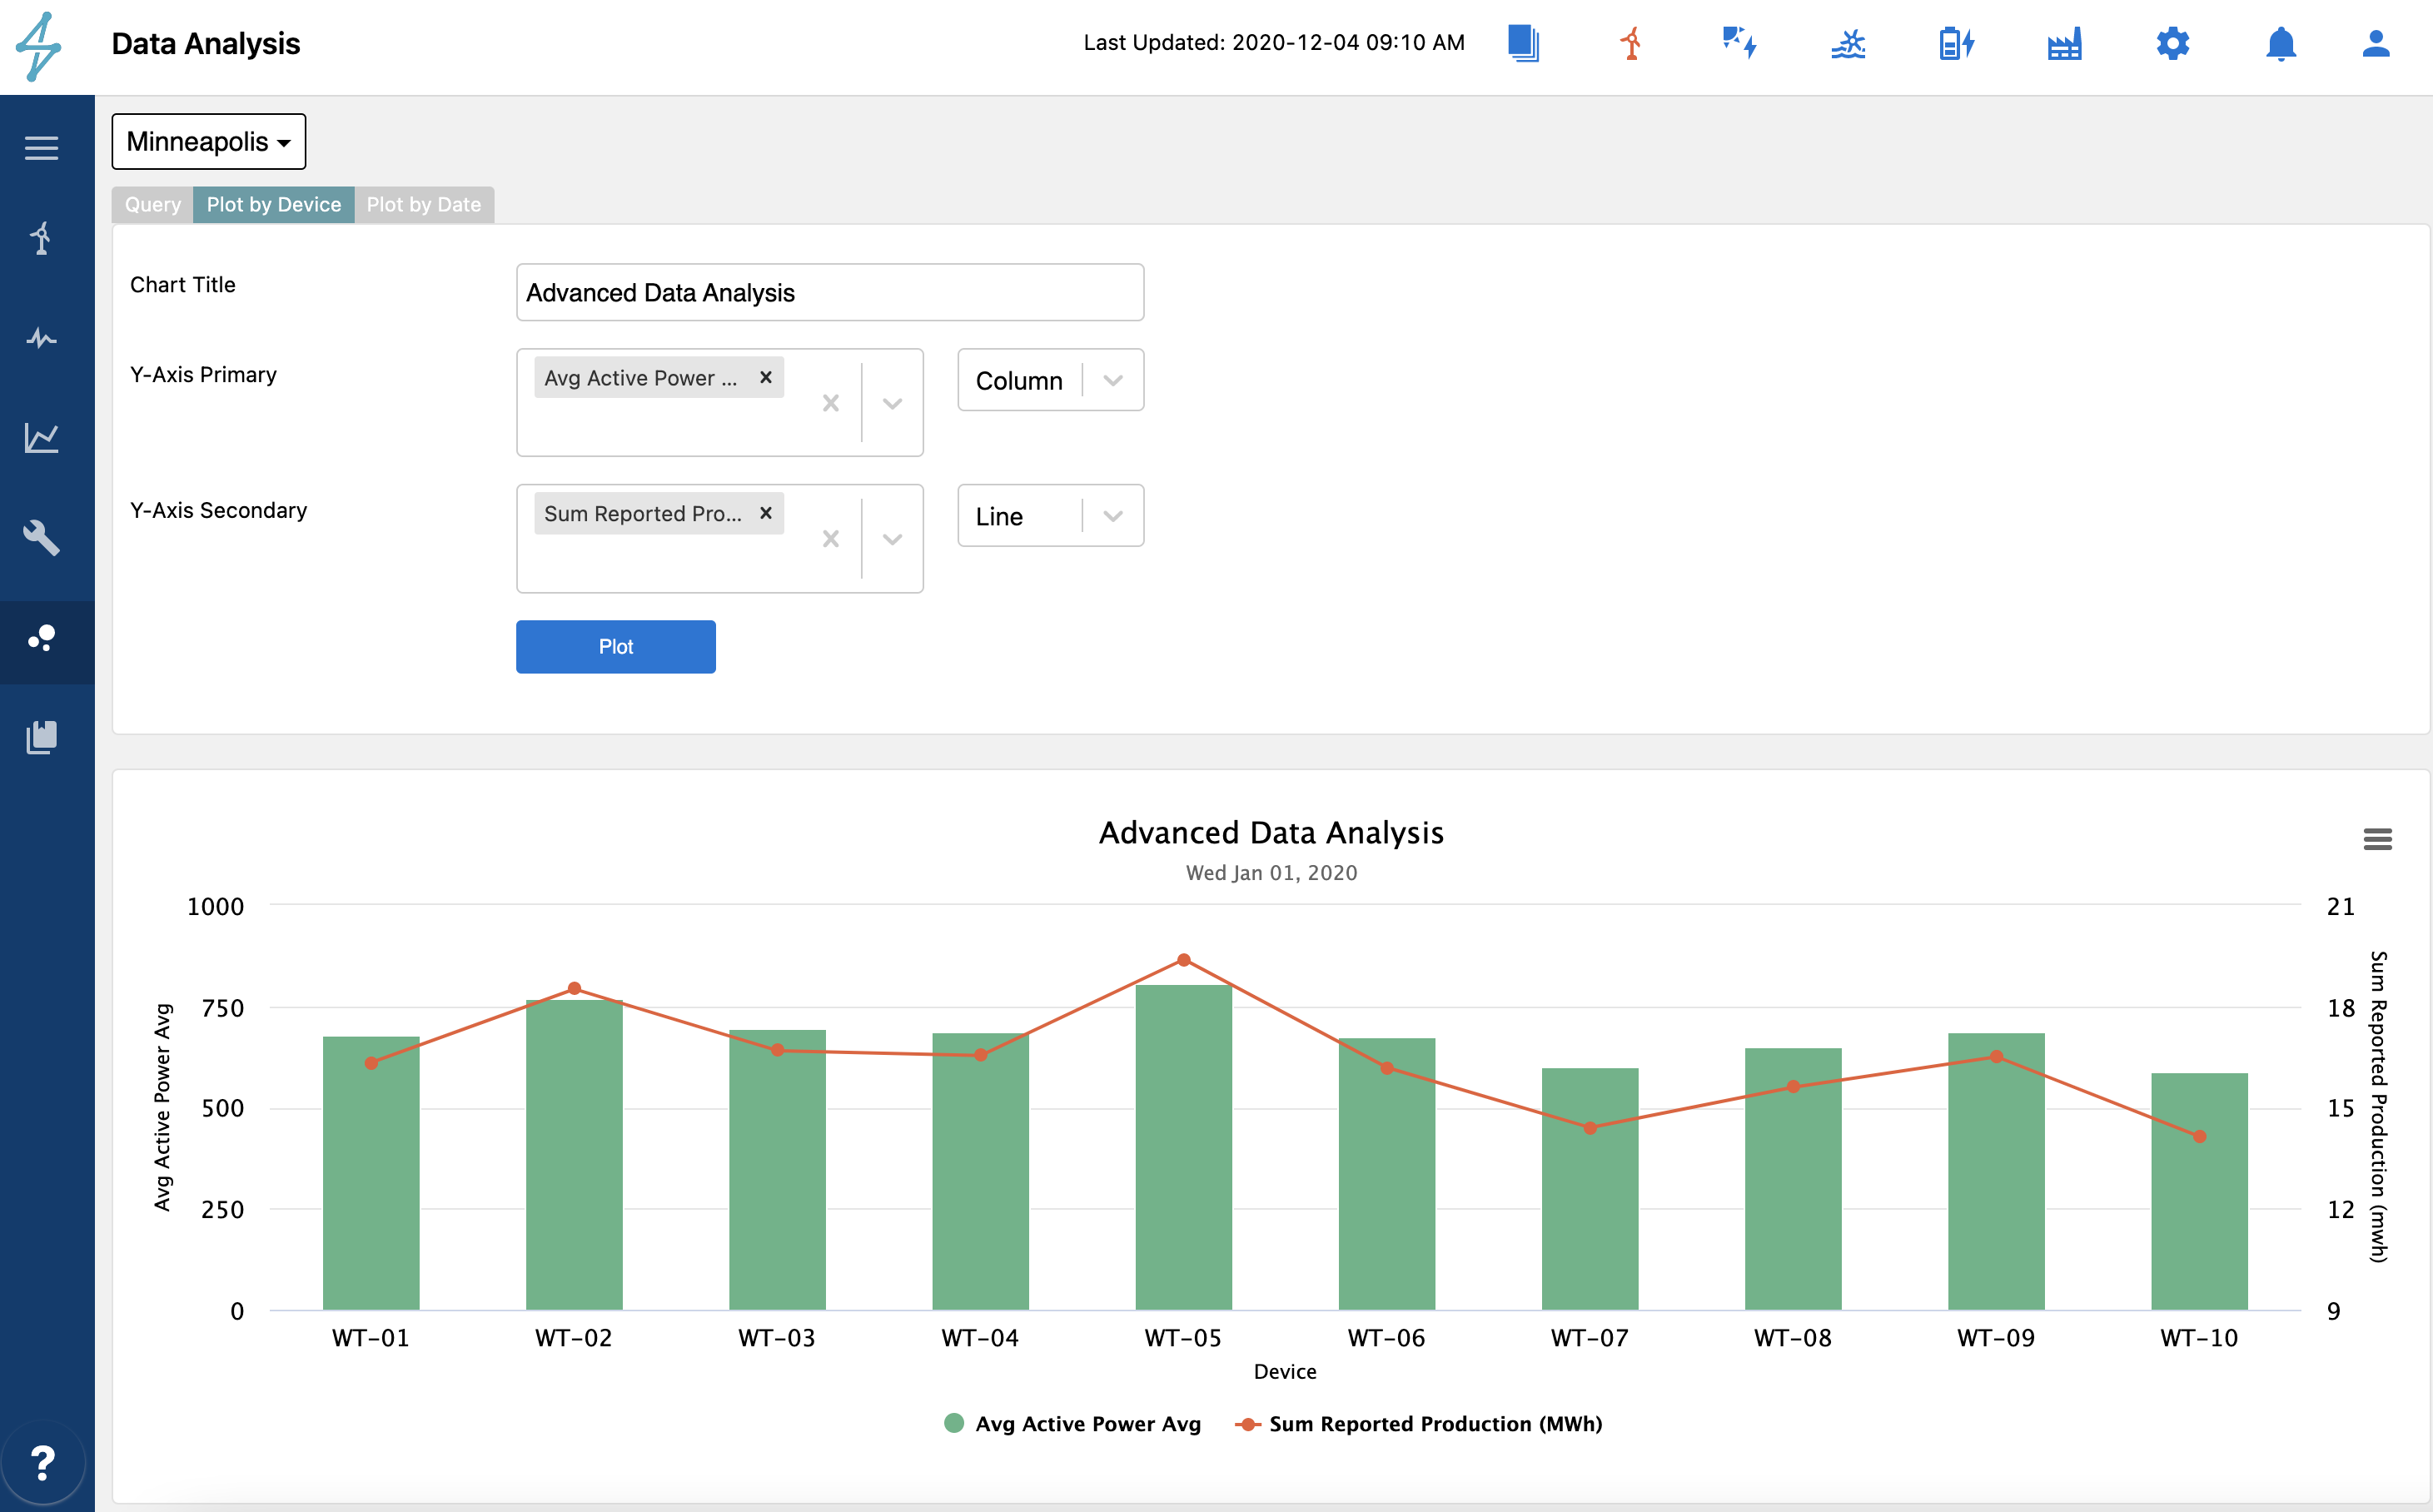Switch to the Query tab

tap(153, 205)
